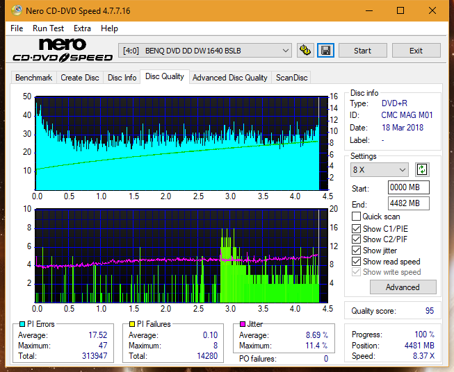The image size is (454, 372).
Task: Click the Advanced settings button
Action: pyautogui.click(x=403, y=287)
